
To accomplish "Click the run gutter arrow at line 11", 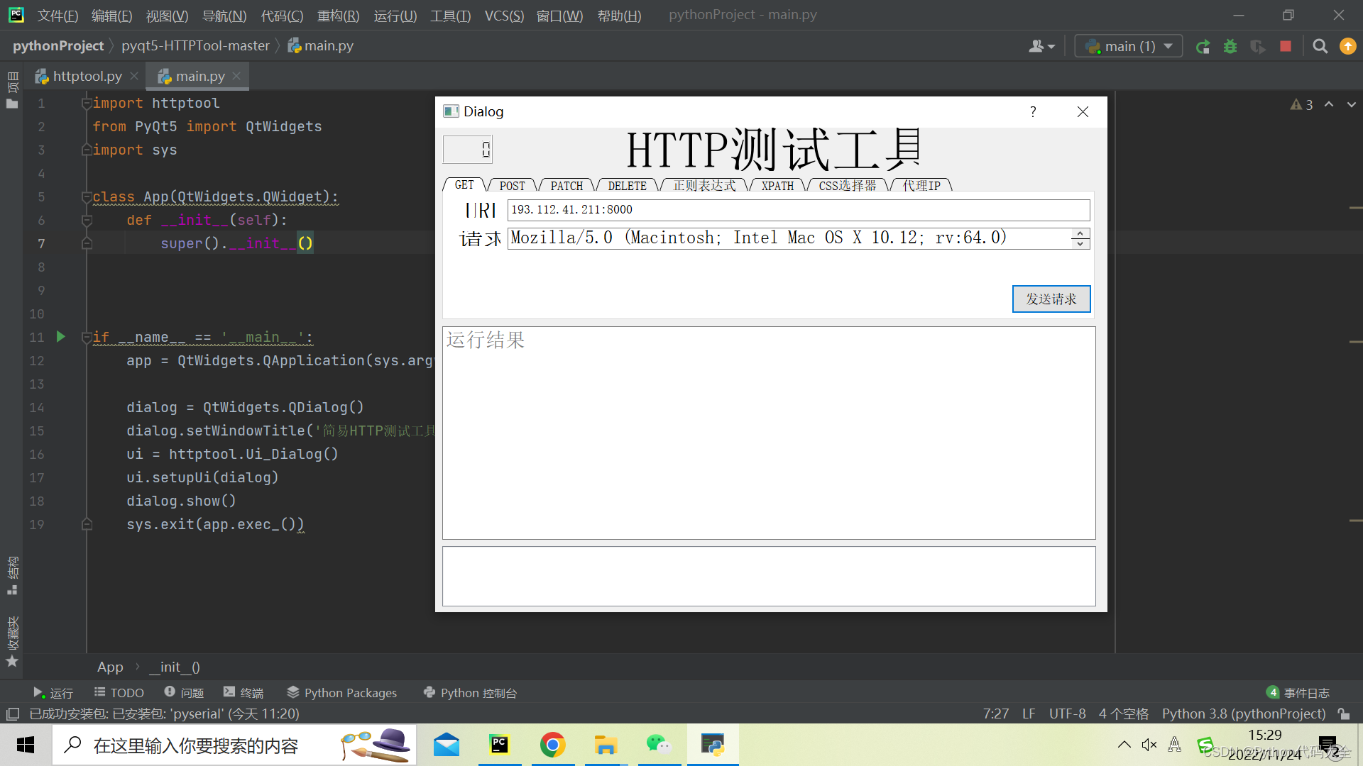I will 61,337.
